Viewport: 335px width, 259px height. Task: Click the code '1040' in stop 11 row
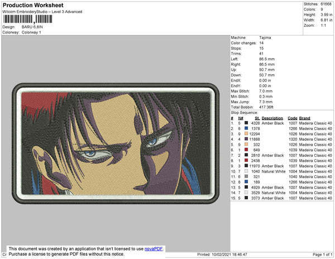293,177
